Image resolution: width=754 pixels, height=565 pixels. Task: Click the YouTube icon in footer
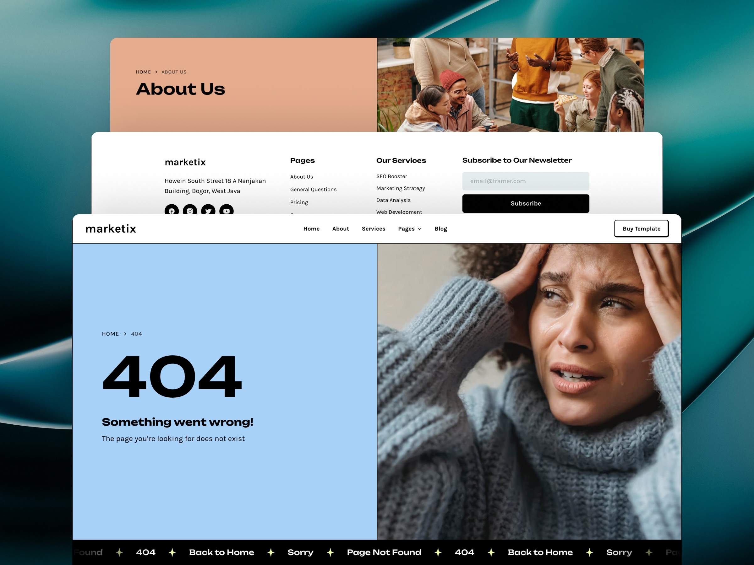pos(227,211)
